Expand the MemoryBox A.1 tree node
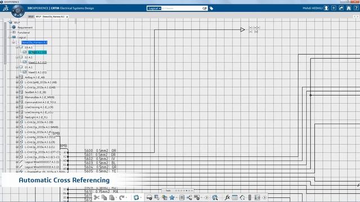 click(17, 97)
